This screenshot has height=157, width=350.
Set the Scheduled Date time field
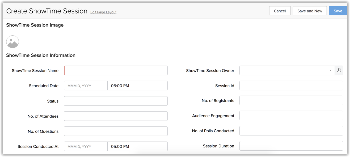pyautogui.click(x=137, y=86)
